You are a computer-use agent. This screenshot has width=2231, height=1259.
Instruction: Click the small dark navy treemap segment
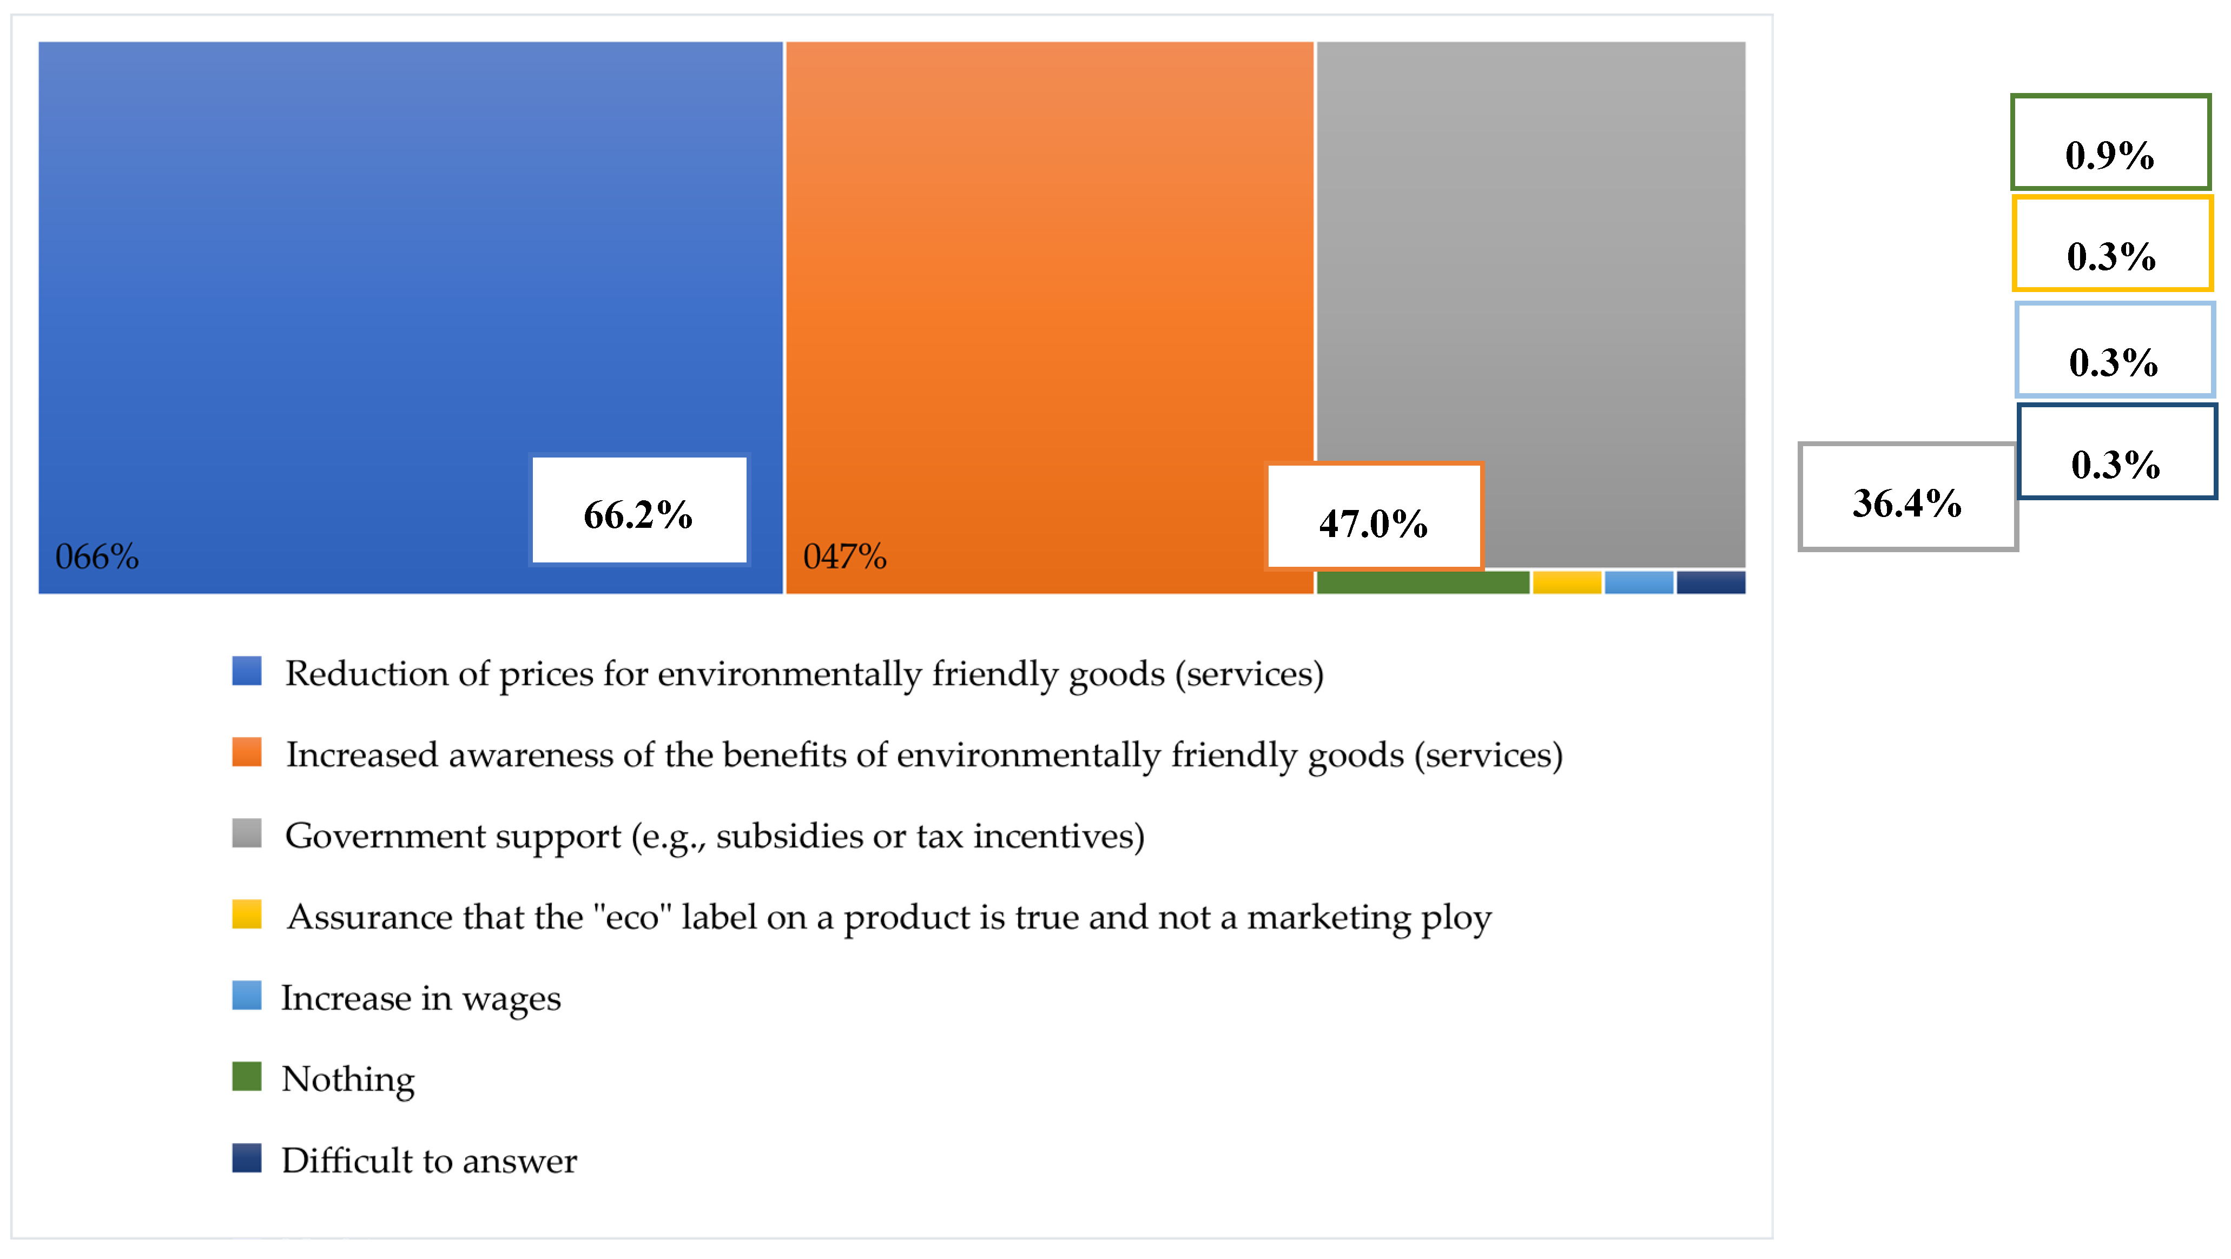point(1711,583)
